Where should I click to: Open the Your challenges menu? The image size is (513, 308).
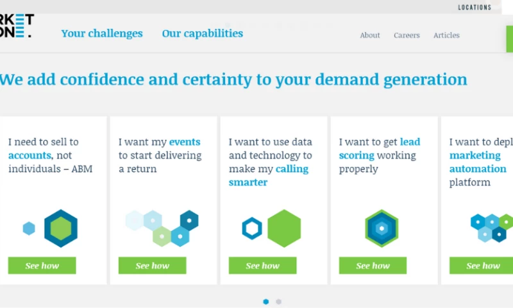[102, 33]
